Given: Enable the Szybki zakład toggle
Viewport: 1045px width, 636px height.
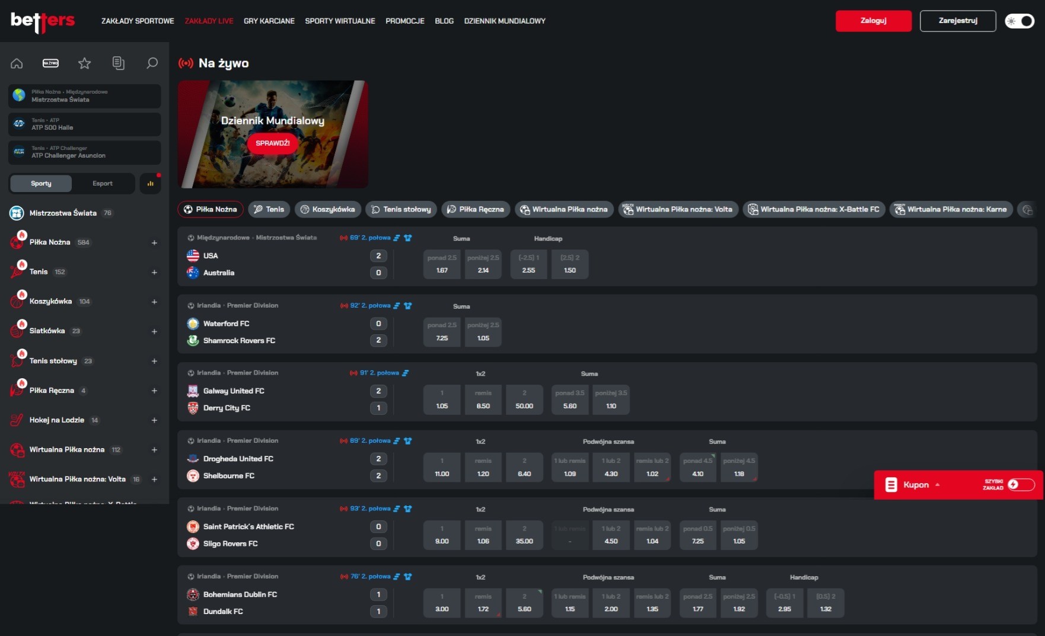Looking at the screenshot, I should coord(1021,485).
